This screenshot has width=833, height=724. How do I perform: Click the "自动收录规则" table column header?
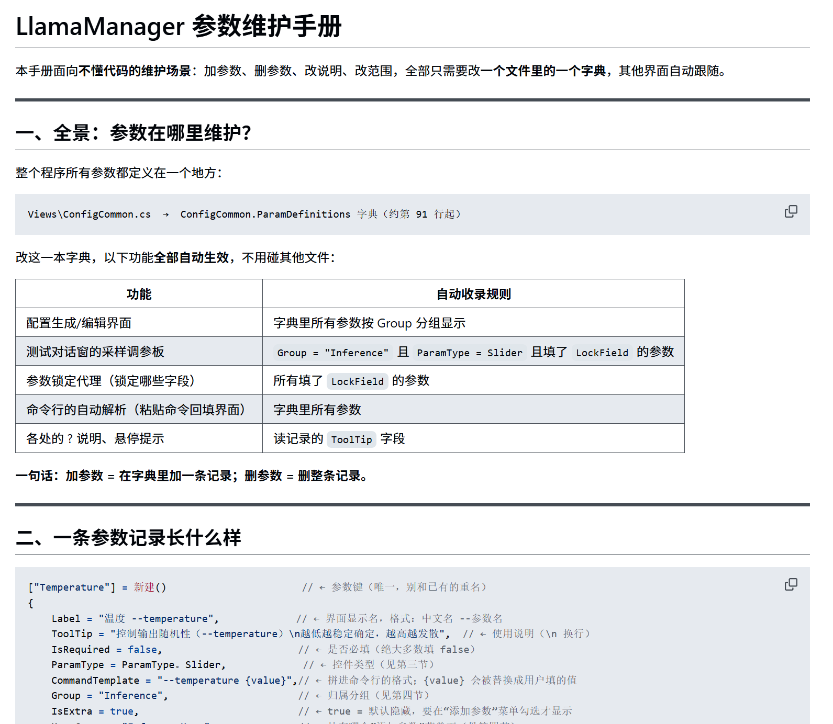473,294
